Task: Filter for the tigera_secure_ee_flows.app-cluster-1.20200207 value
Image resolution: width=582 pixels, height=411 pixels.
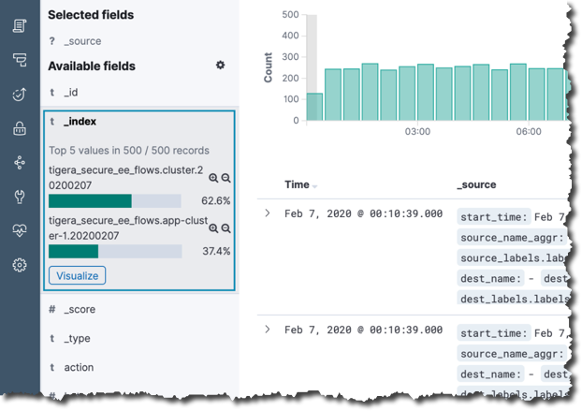Action: (213, 228)
